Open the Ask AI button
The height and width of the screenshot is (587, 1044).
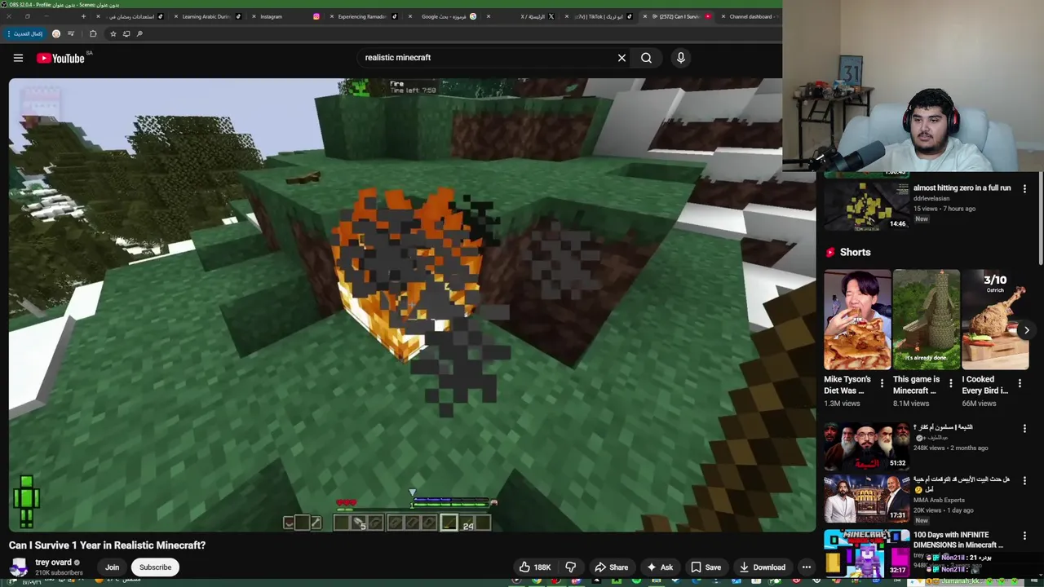coord(659,567)
